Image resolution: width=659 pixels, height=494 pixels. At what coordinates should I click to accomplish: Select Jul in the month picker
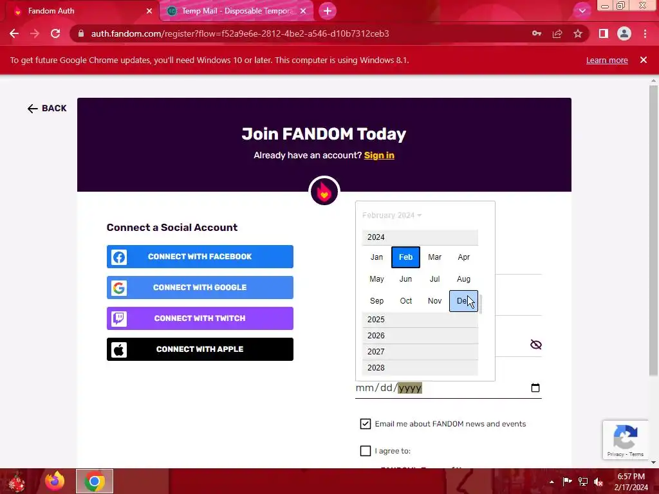pyautogui.click(x=434, y=279)
